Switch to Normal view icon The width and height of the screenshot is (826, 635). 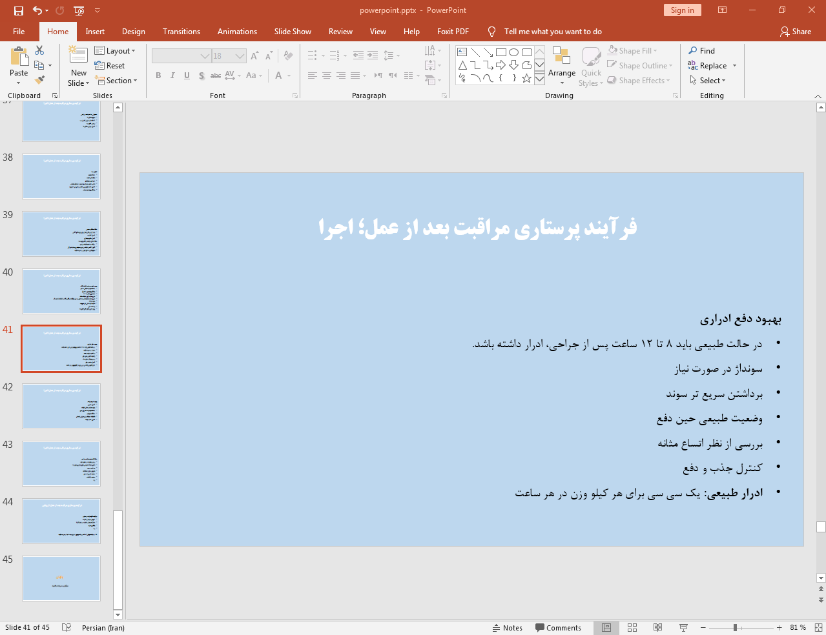pyautogui.click(x=606, y=627)
